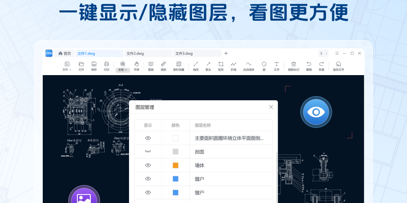Show the hidden 剖面 layer

[x=148, y=151]
